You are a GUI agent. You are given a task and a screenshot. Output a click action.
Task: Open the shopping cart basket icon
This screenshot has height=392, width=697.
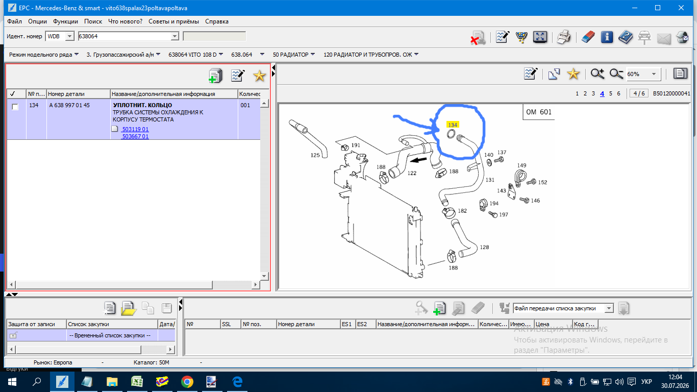[x=521, y=37]
